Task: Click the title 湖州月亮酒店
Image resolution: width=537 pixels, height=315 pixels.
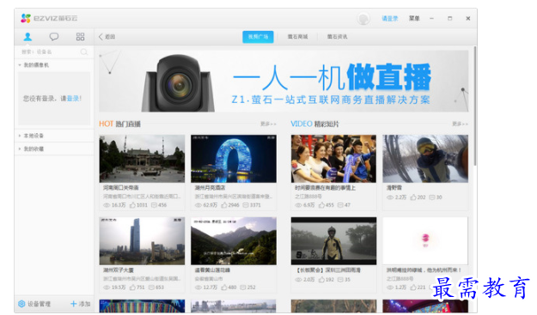Action: [210, 188]
